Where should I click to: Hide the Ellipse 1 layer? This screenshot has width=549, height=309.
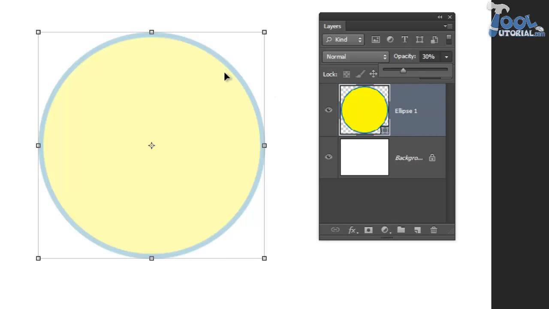click(x=329, y=110)
